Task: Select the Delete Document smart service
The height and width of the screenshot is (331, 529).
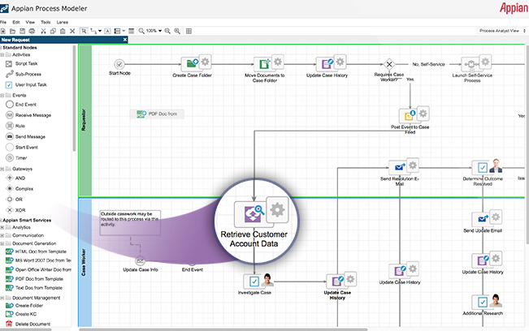Action: (28, 324)
